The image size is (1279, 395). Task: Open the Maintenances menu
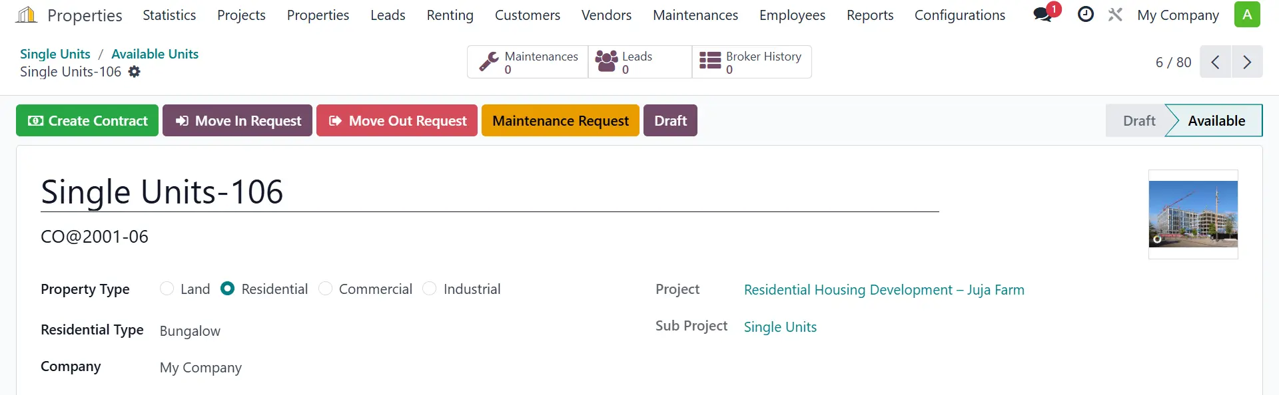tap(695, 15)
